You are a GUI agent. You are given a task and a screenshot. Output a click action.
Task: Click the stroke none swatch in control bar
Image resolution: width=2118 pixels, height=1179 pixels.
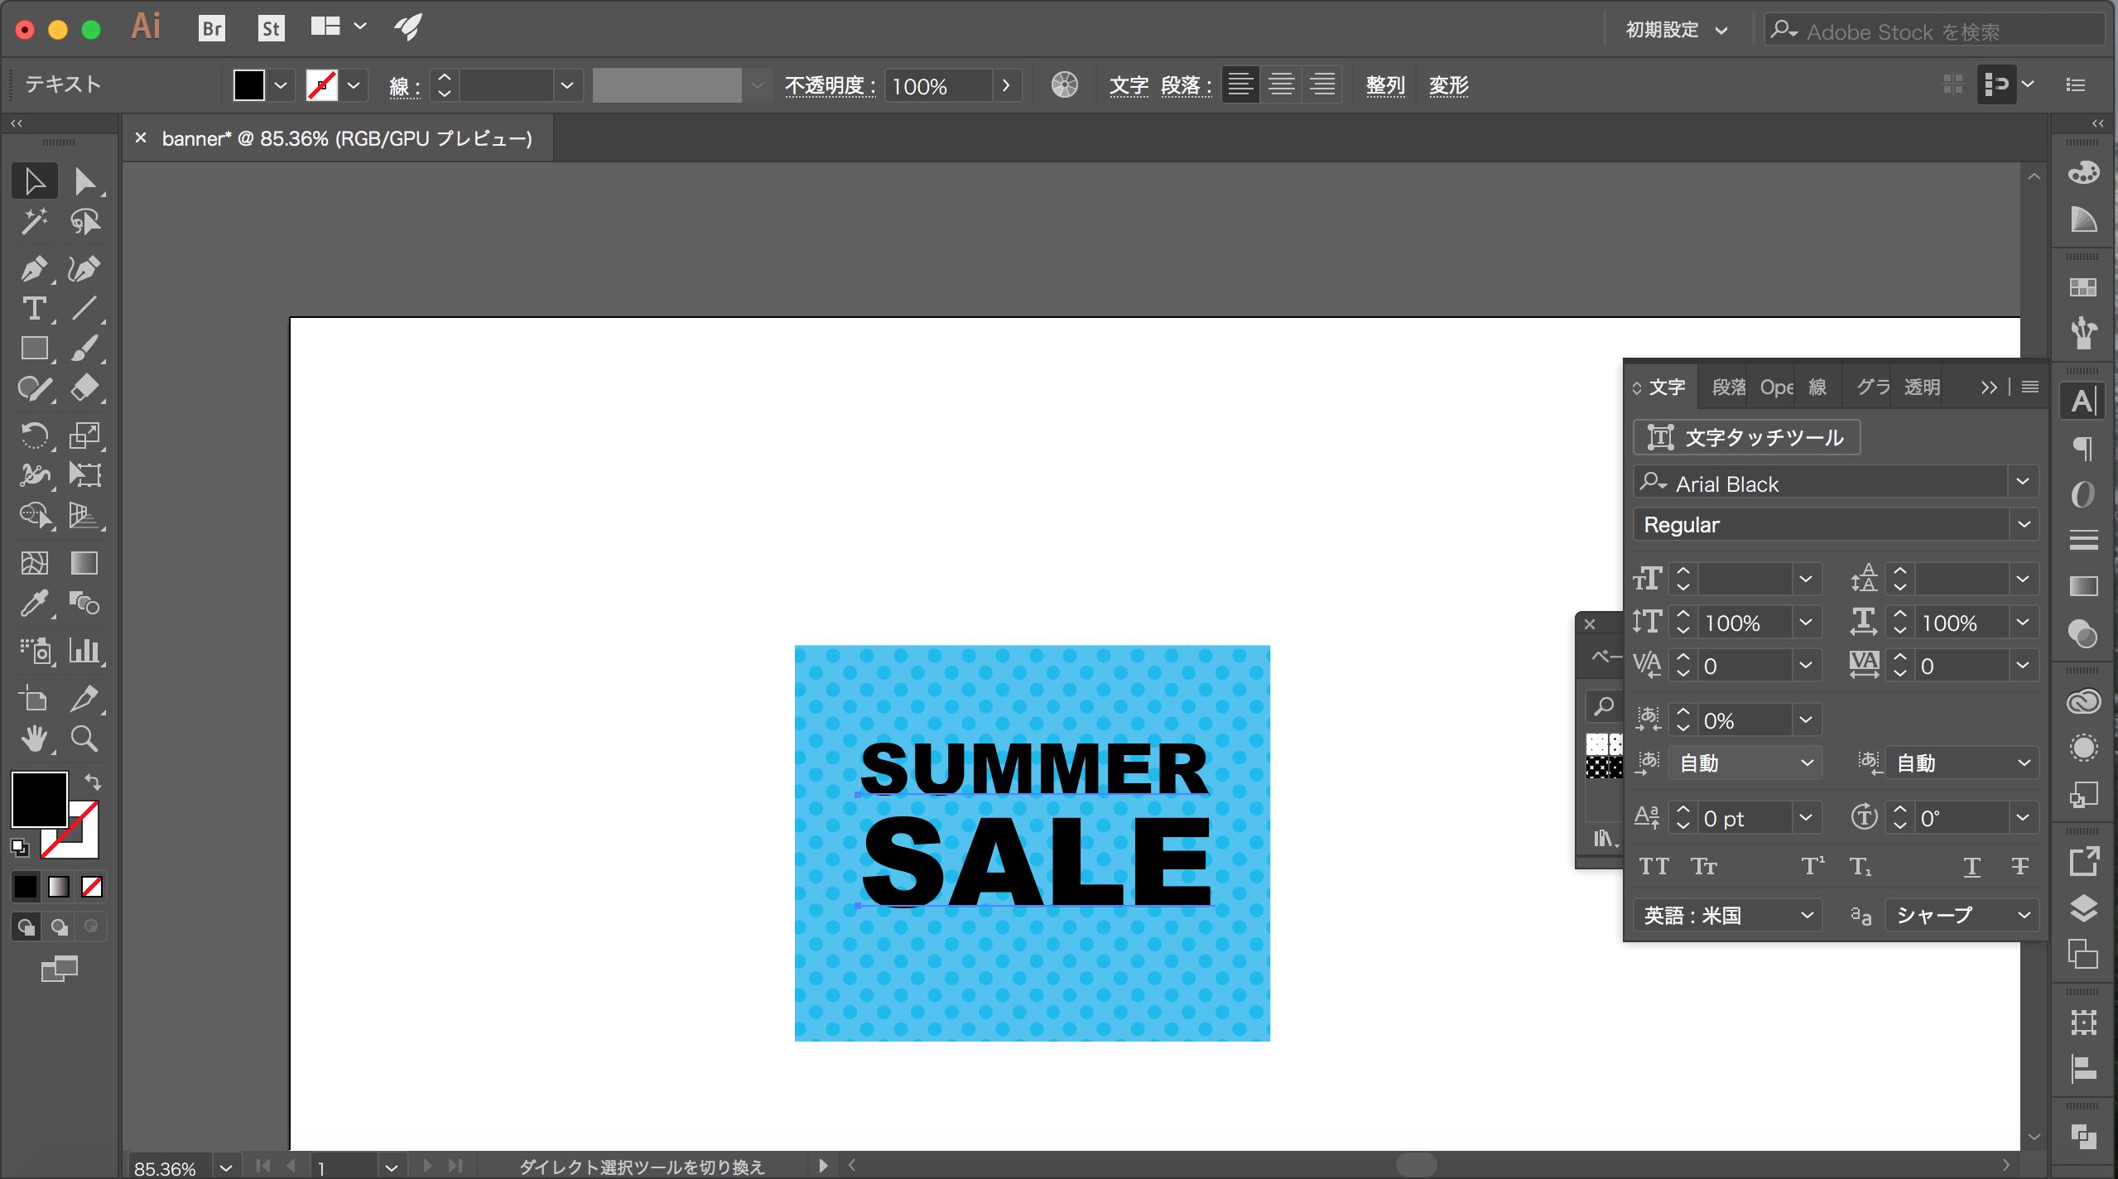(322, 85)
